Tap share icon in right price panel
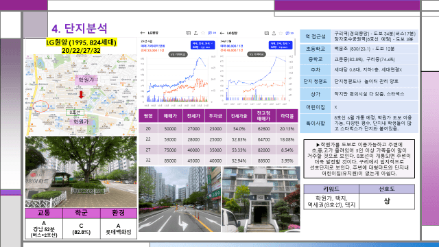Image resolution: width=439 pixels, height=247 pixels. coord(274,33)
